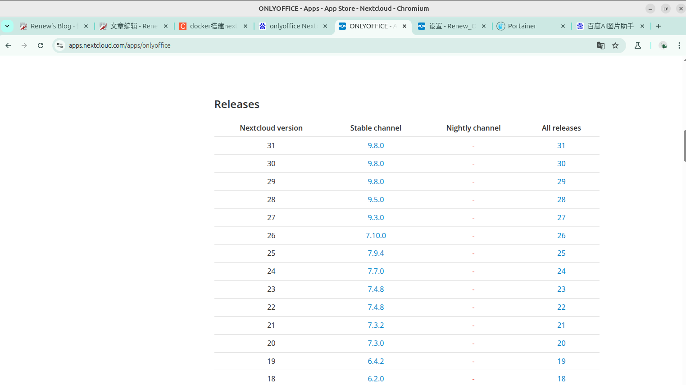Open the 7.7.0 stable release link
This screenshot has width=686, height=385.
(376, 271)
